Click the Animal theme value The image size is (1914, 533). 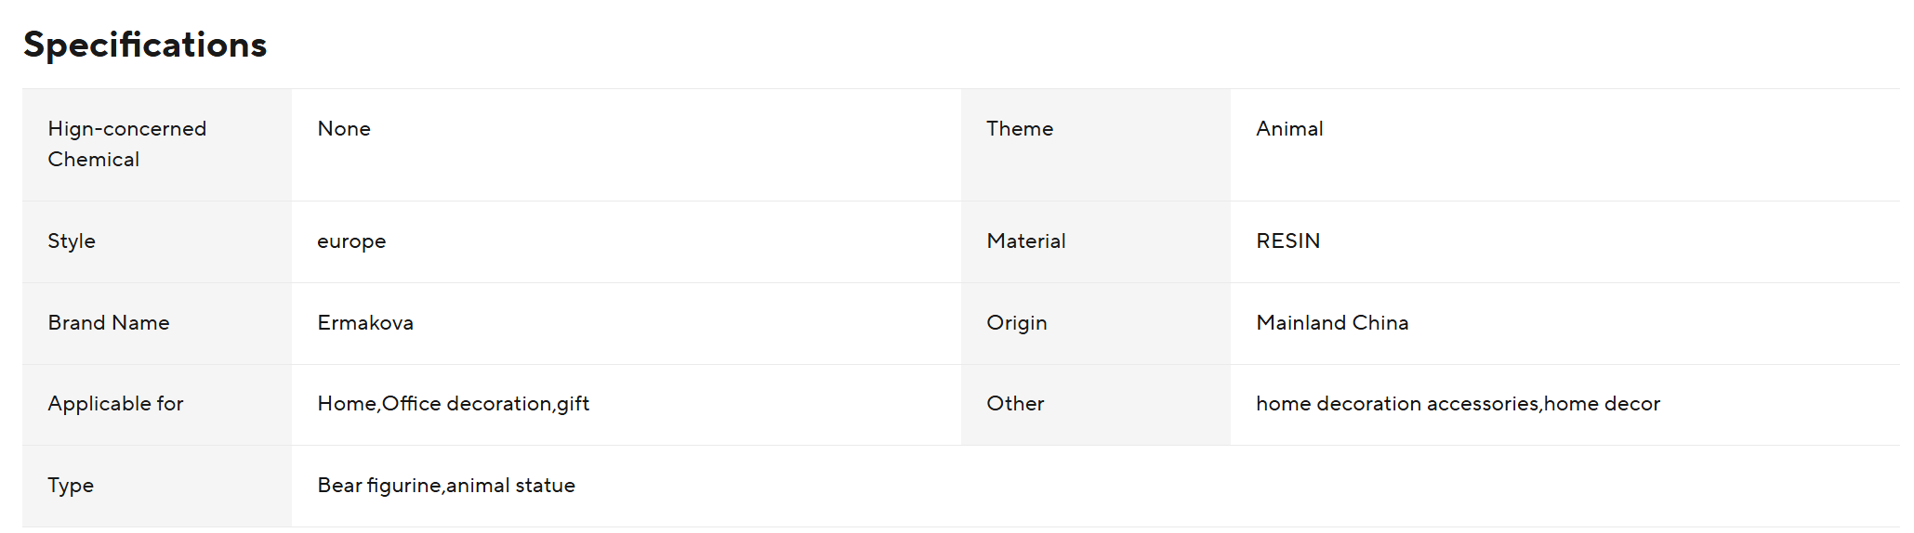pos(1289,129)
